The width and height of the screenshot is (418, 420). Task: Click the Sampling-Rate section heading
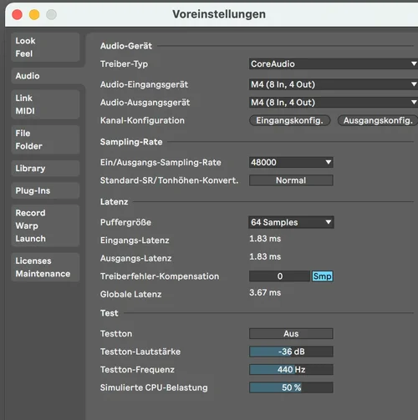click(x=131, y=142)
